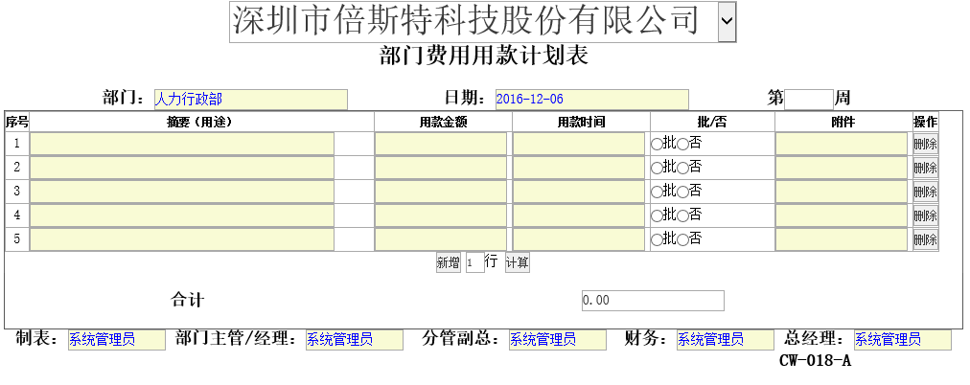Click row 5 摘要 (用途) field

tap(182, 239)
